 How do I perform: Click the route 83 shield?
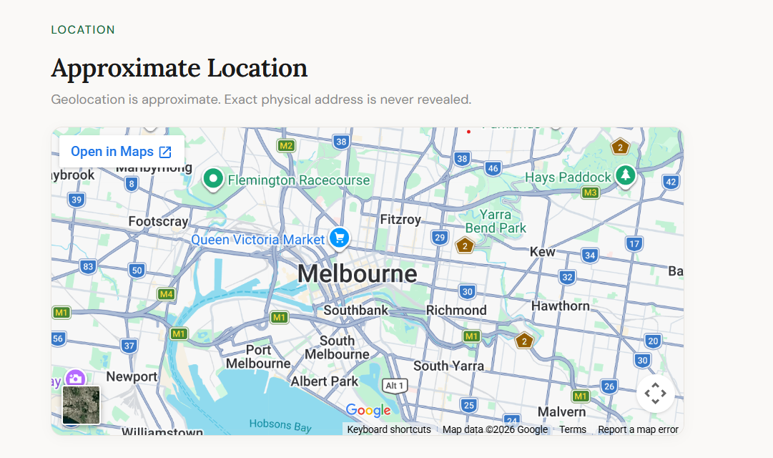[x=88, y=267]
